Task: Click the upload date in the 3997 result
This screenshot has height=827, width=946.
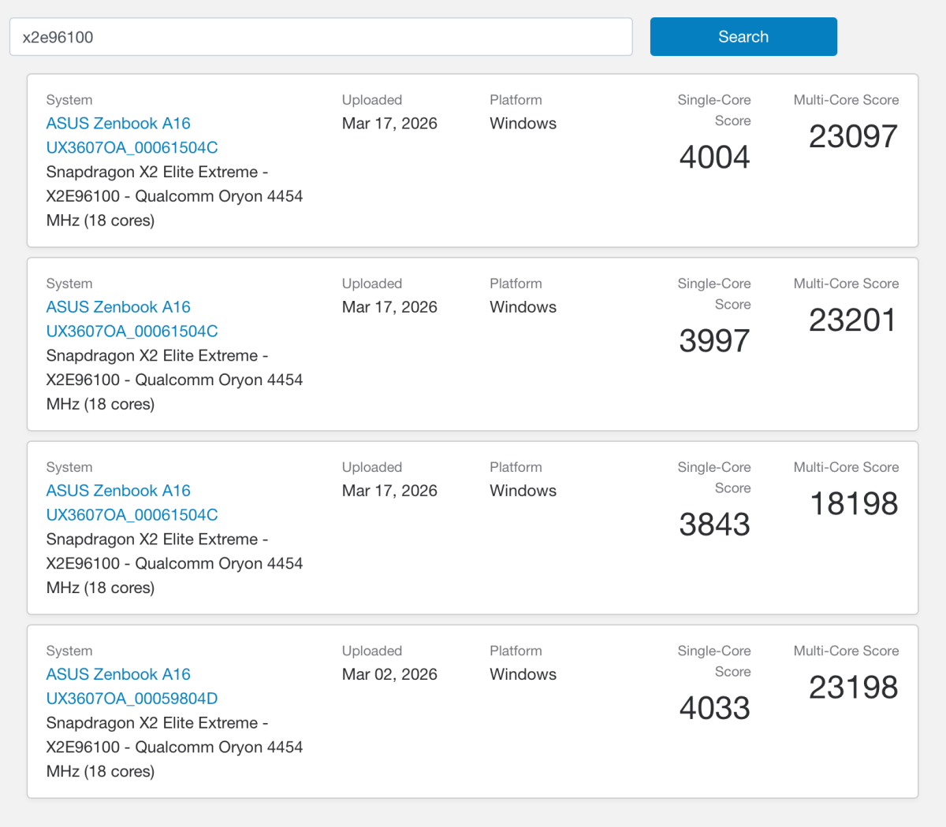Action: pos(389,307)
